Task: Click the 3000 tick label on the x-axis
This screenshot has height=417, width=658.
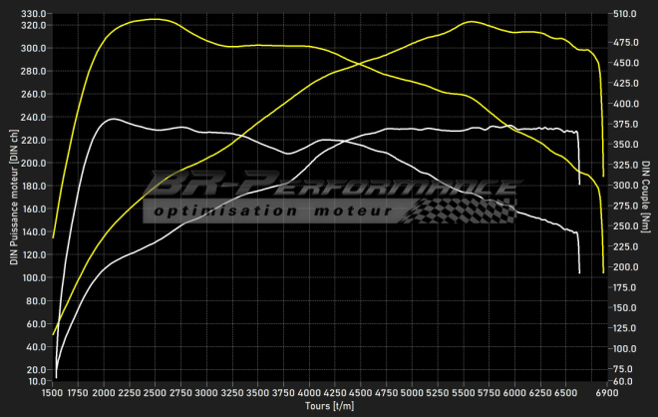Action: [207, 393]
